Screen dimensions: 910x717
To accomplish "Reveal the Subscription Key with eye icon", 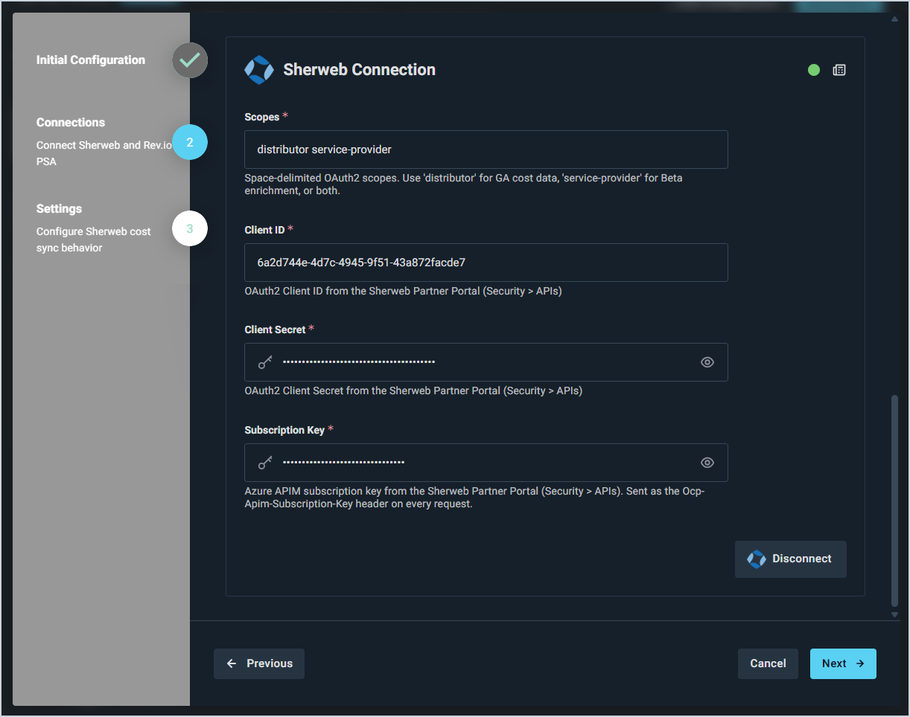I will [x=707, y=463].
